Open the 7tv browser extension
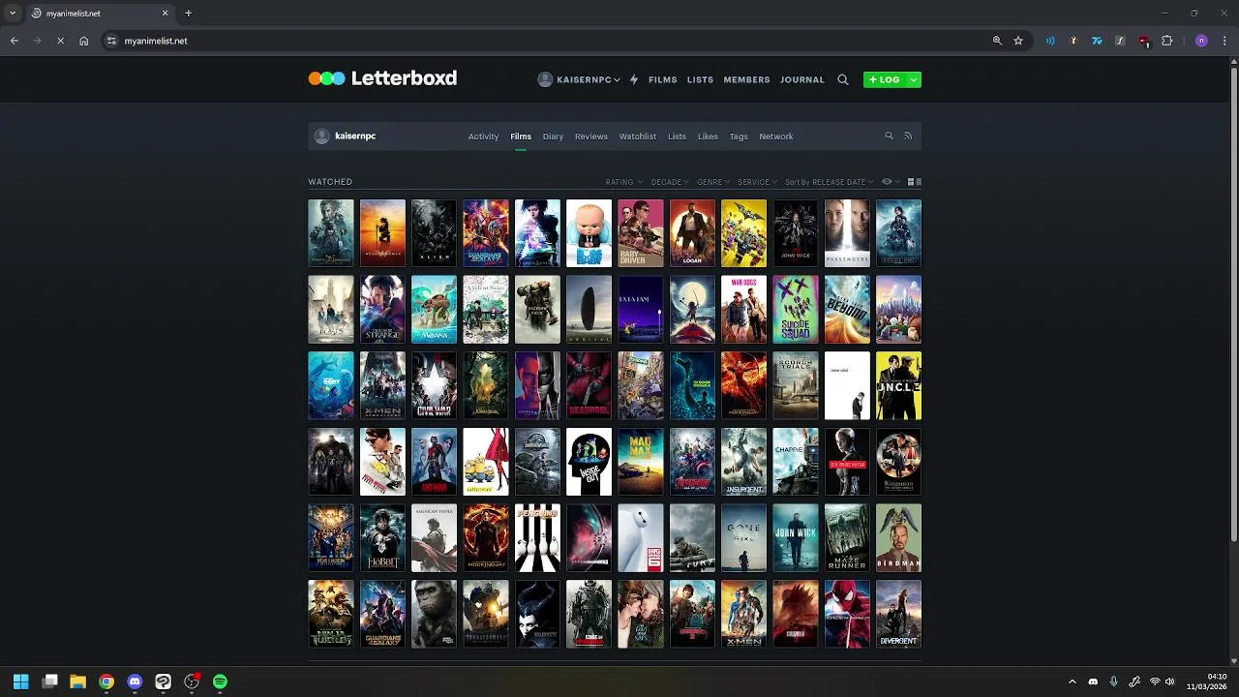The width and height of the screenshot is (1239, 697). click(x=1097, y=41)
